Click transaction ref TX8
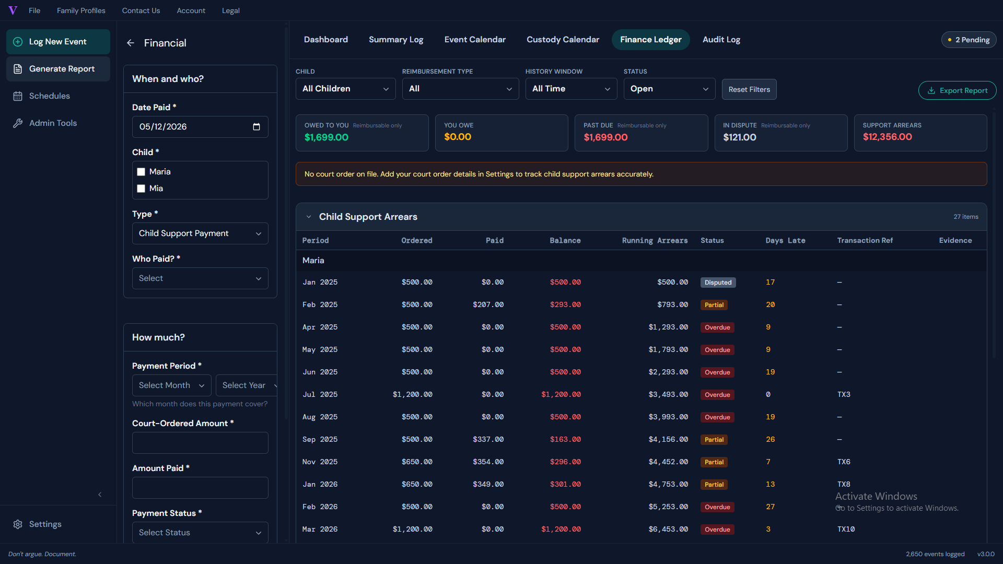 tap(844, 485)
